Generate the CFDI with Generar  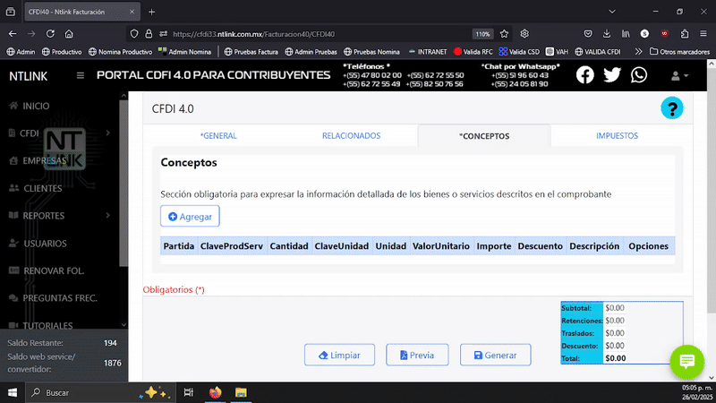point(496,355)
